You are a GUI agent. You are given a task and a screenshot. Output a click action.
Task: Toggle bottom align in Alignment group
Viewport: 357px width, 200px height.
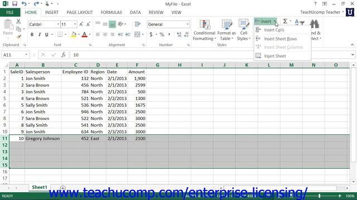(x=112, y=24)
